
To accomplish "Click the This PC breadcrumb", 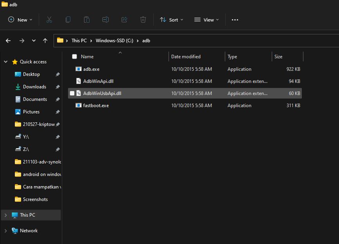I will click(79, 40).
